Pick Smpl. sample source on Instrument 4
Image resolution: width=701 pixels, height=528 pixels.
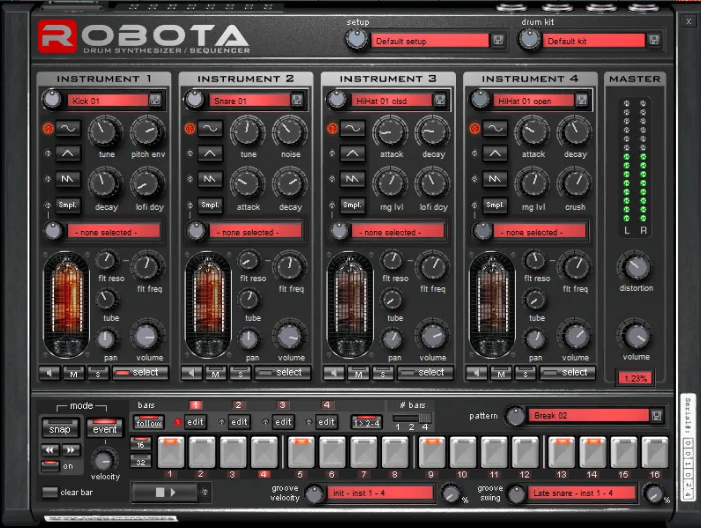click(494, 205)
